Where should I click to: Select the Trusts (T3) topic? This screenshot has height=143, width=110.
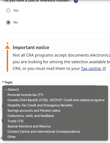click(55, 121)
